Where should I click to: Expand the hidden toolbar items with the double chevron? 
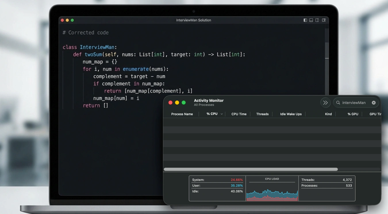click(325, 103)
